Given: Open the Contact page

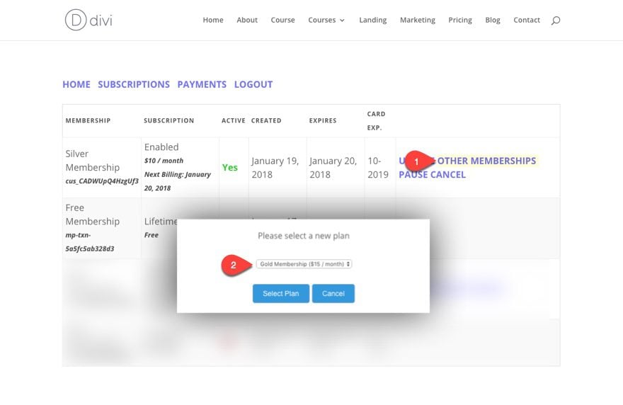Looking at the screenshot, I should [527, 20].
